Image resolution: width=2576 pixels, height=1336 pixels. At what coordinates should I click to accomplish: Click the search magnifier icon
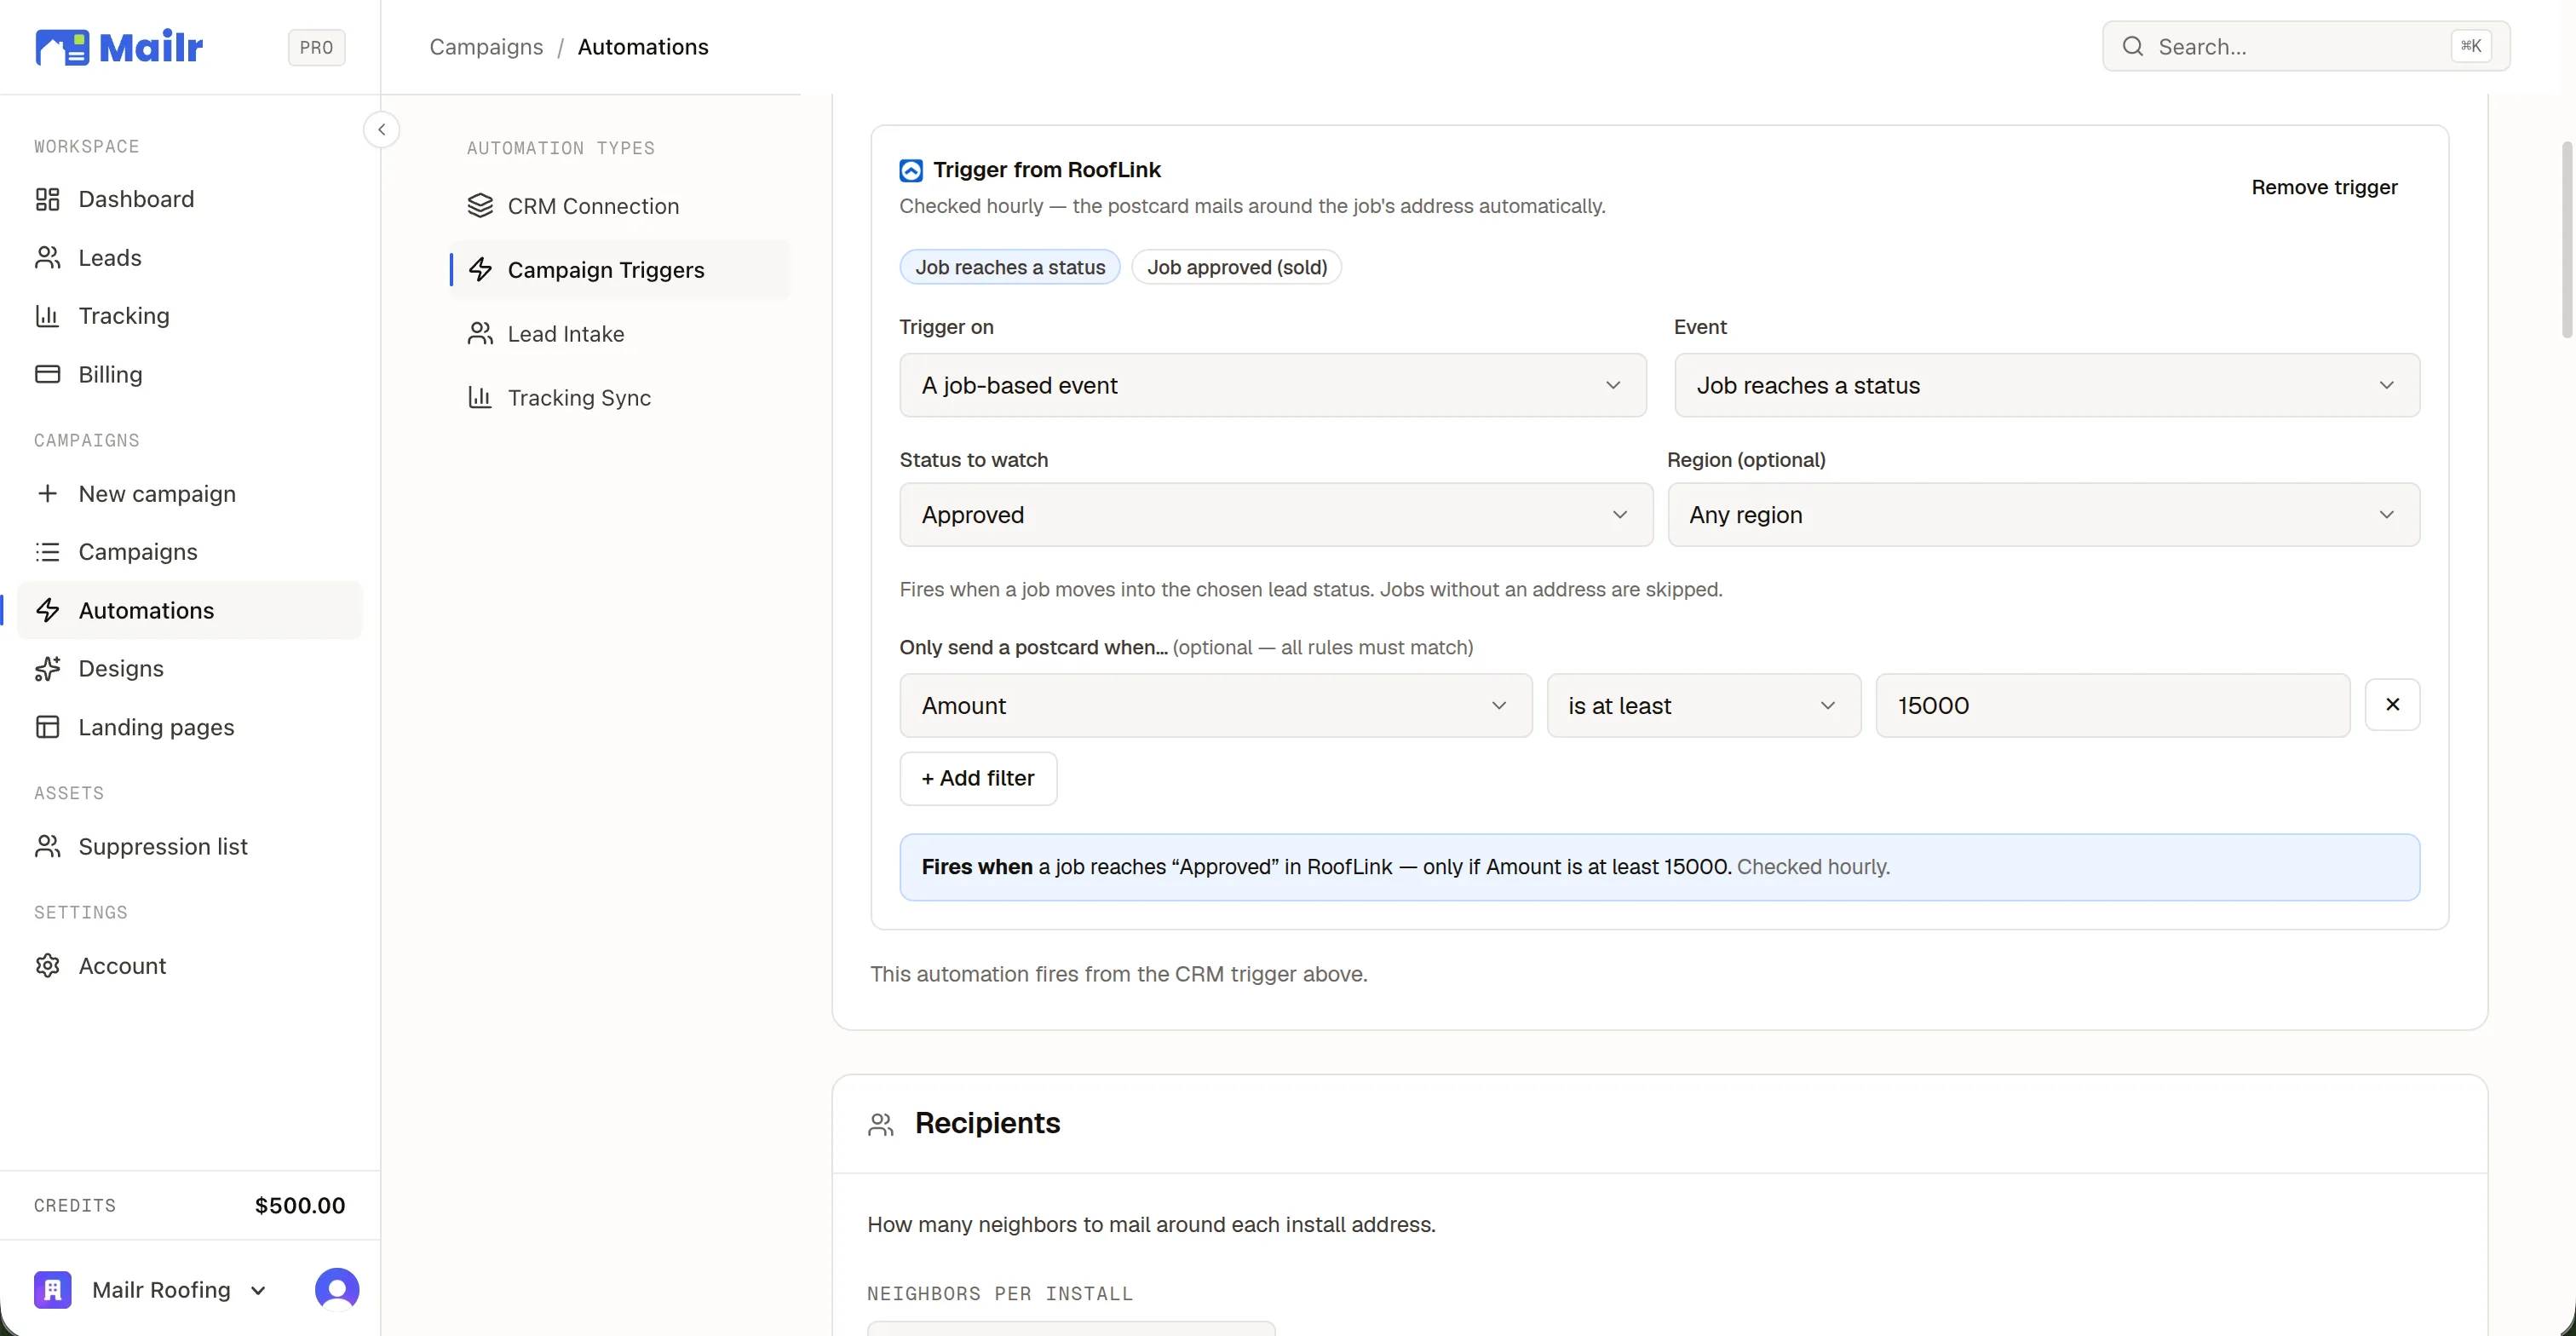tap(2133, 46)
